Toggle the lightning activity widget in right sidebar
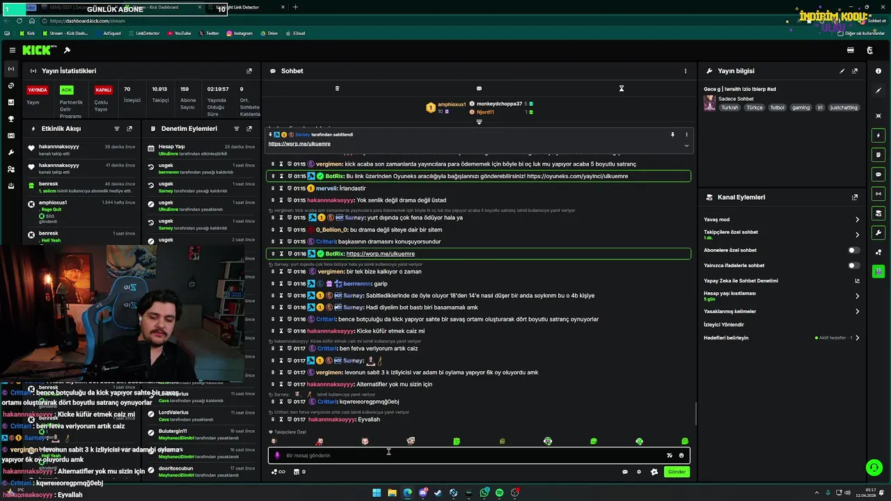Viewport: 891px width, 501px height. 878,135
